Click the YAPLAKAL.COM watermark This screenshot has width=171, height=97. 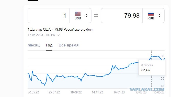coord(147,90)
